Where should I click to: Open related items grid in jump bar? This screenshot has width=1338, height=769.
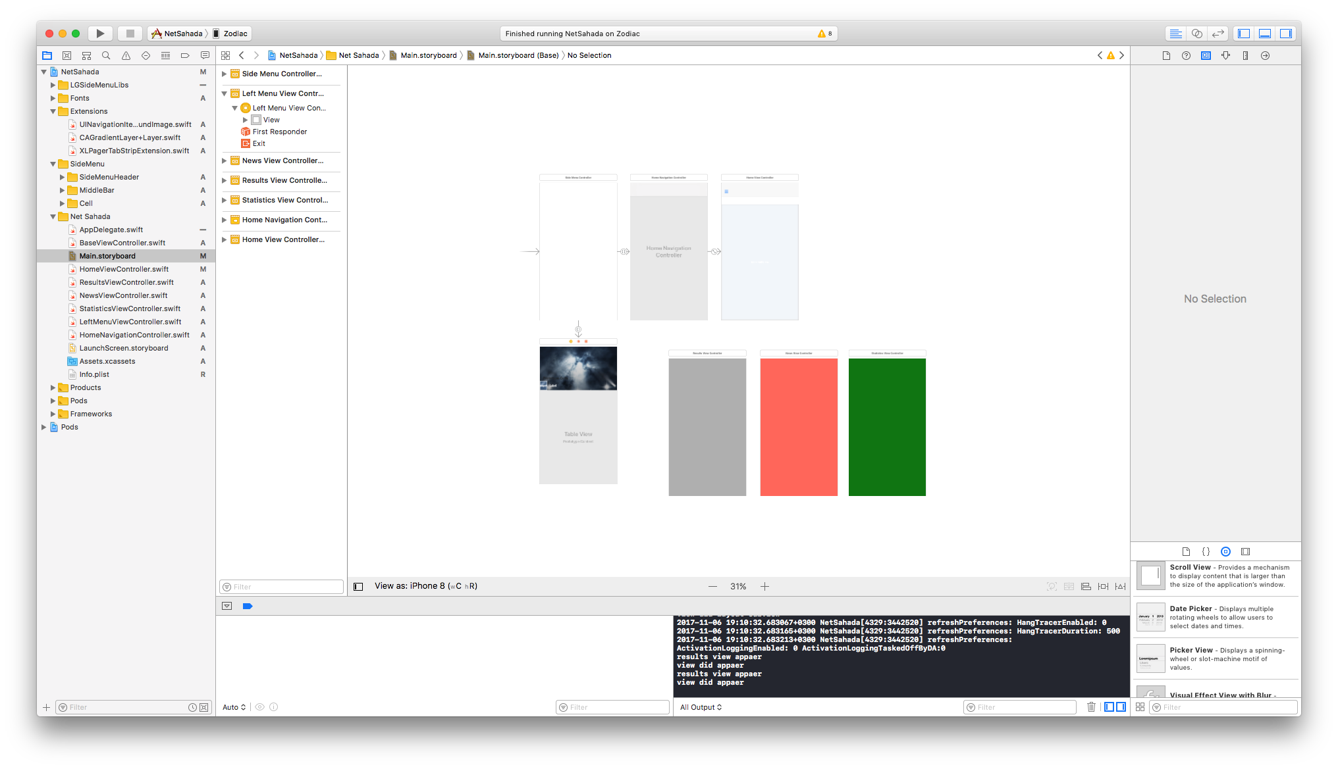pyautogui.click(x=226, y=56)
